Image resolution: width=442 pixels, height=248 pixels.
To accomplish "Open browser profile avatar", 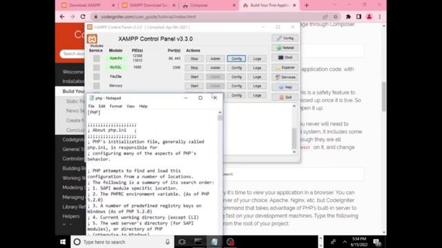I will (369, 17).
